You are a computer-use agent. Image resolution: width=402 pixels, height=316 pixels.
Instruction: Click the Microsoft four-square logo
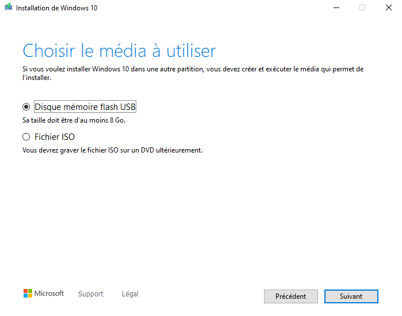point(28,294)
